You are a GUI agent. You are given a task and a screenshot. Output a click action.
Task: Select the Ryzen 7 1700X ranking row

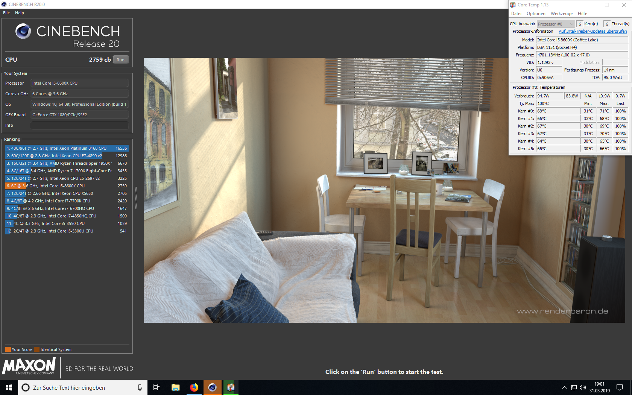point(67,171)
